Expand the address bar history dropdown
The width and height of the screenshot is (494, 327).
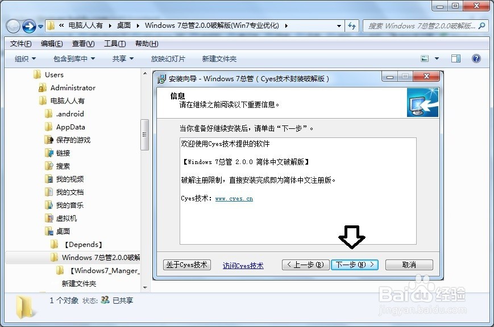pos(339,26)
